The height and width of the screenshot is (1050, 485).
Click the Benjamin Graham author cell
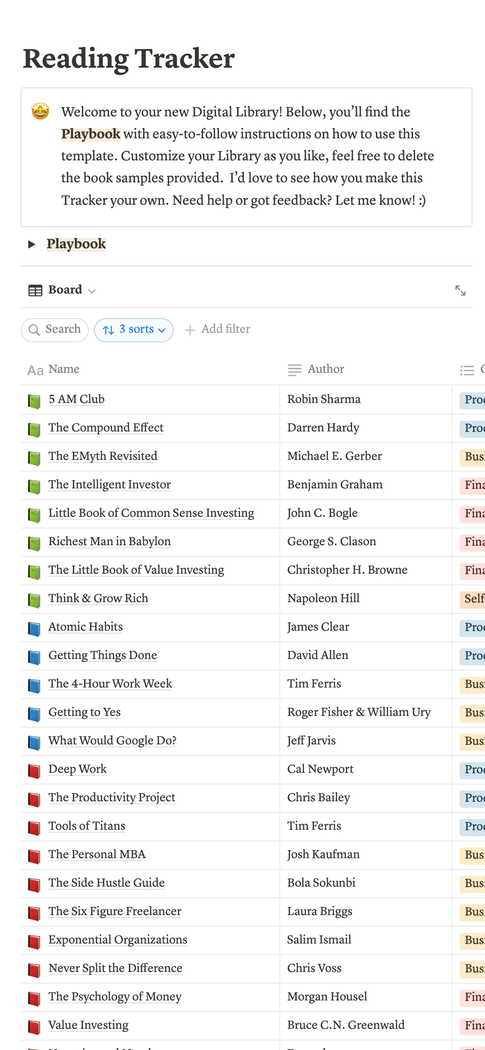pyautogui.click(x=335, y=484)
